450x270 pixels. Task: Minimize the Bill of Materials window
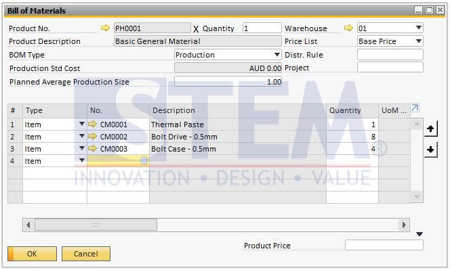click(x=419, y=10)
